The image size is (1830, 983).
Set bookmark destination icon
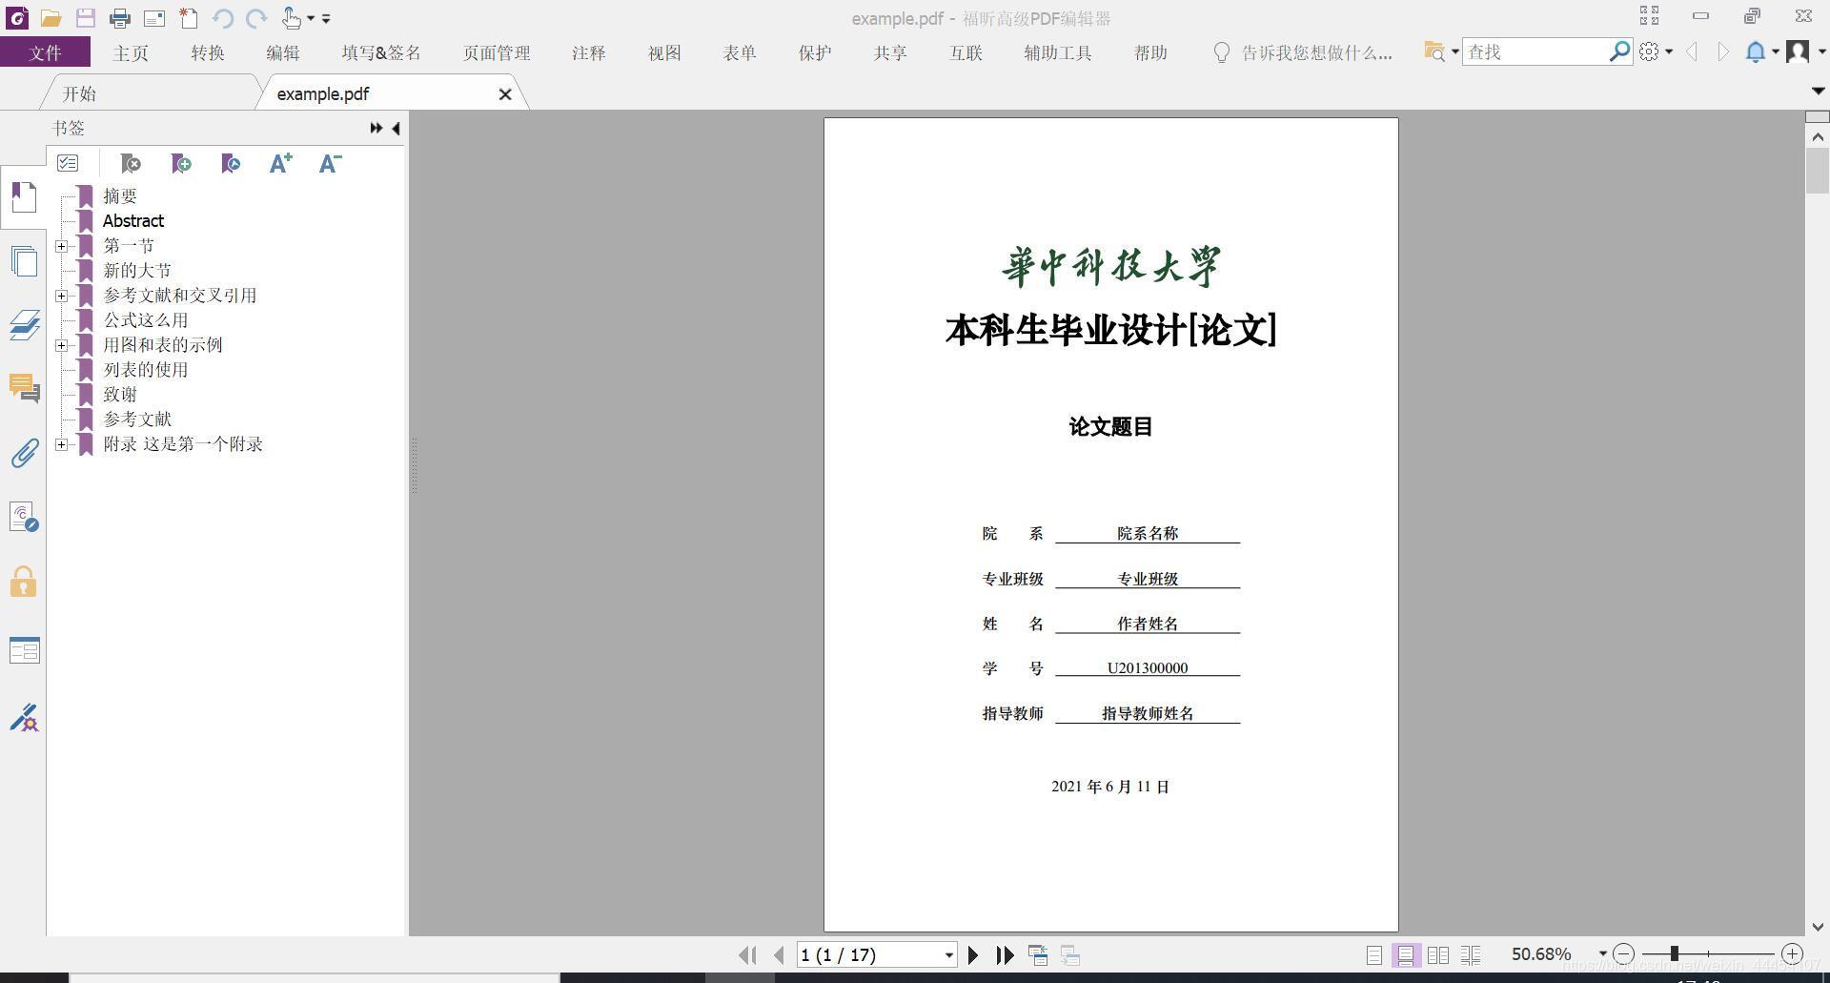pos(230,164)
